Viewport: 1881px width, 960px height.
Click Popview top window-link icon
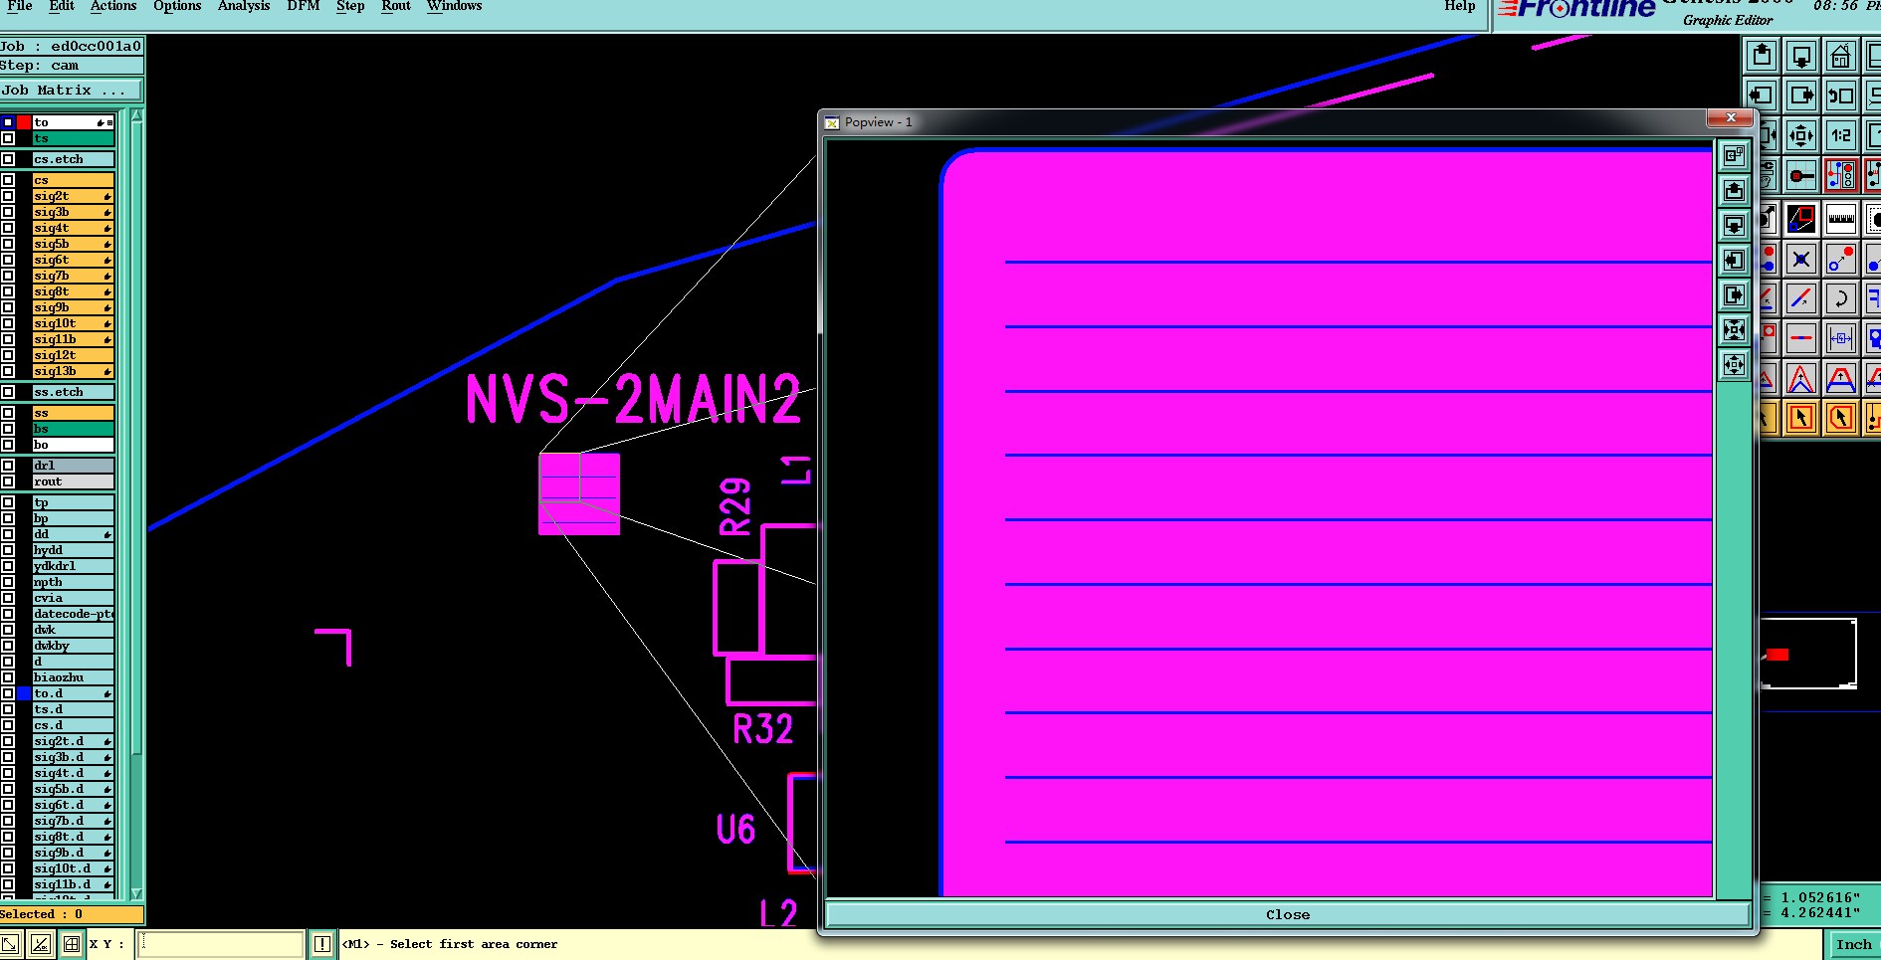[1735, 155]
